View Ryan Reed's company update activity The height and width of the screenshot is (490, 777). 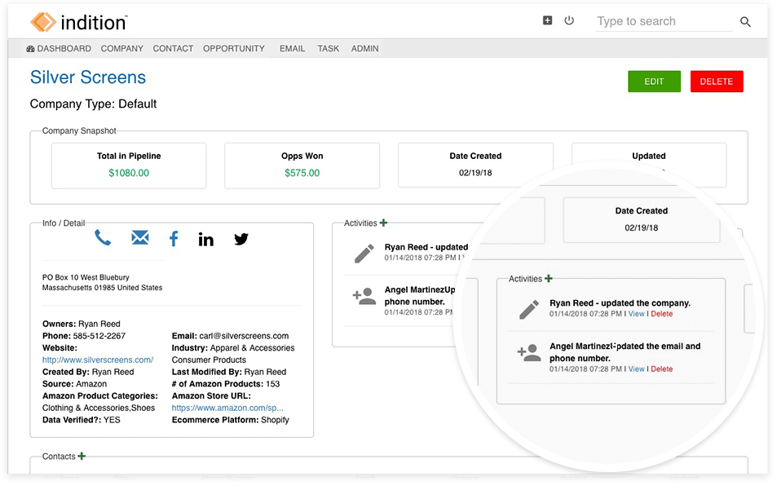(636, 314)
